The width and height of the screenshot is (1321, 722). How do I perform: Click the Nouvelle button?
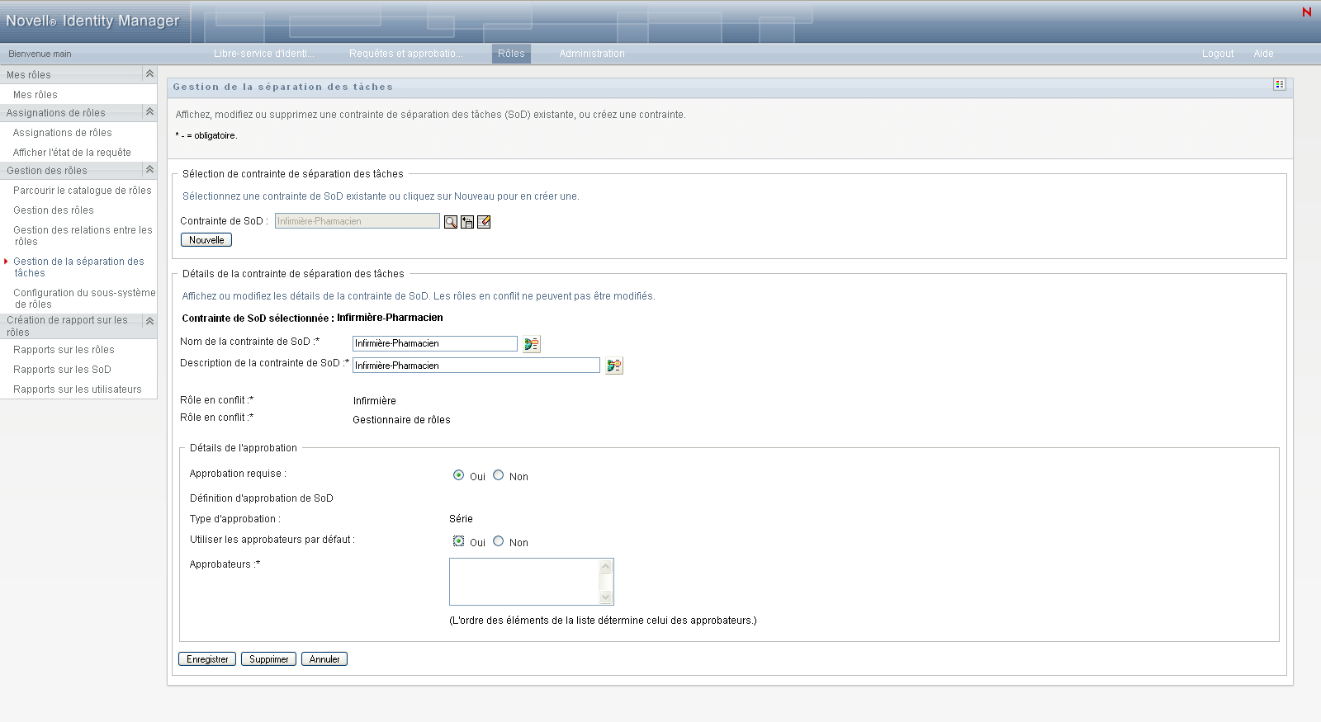(206, 240)
